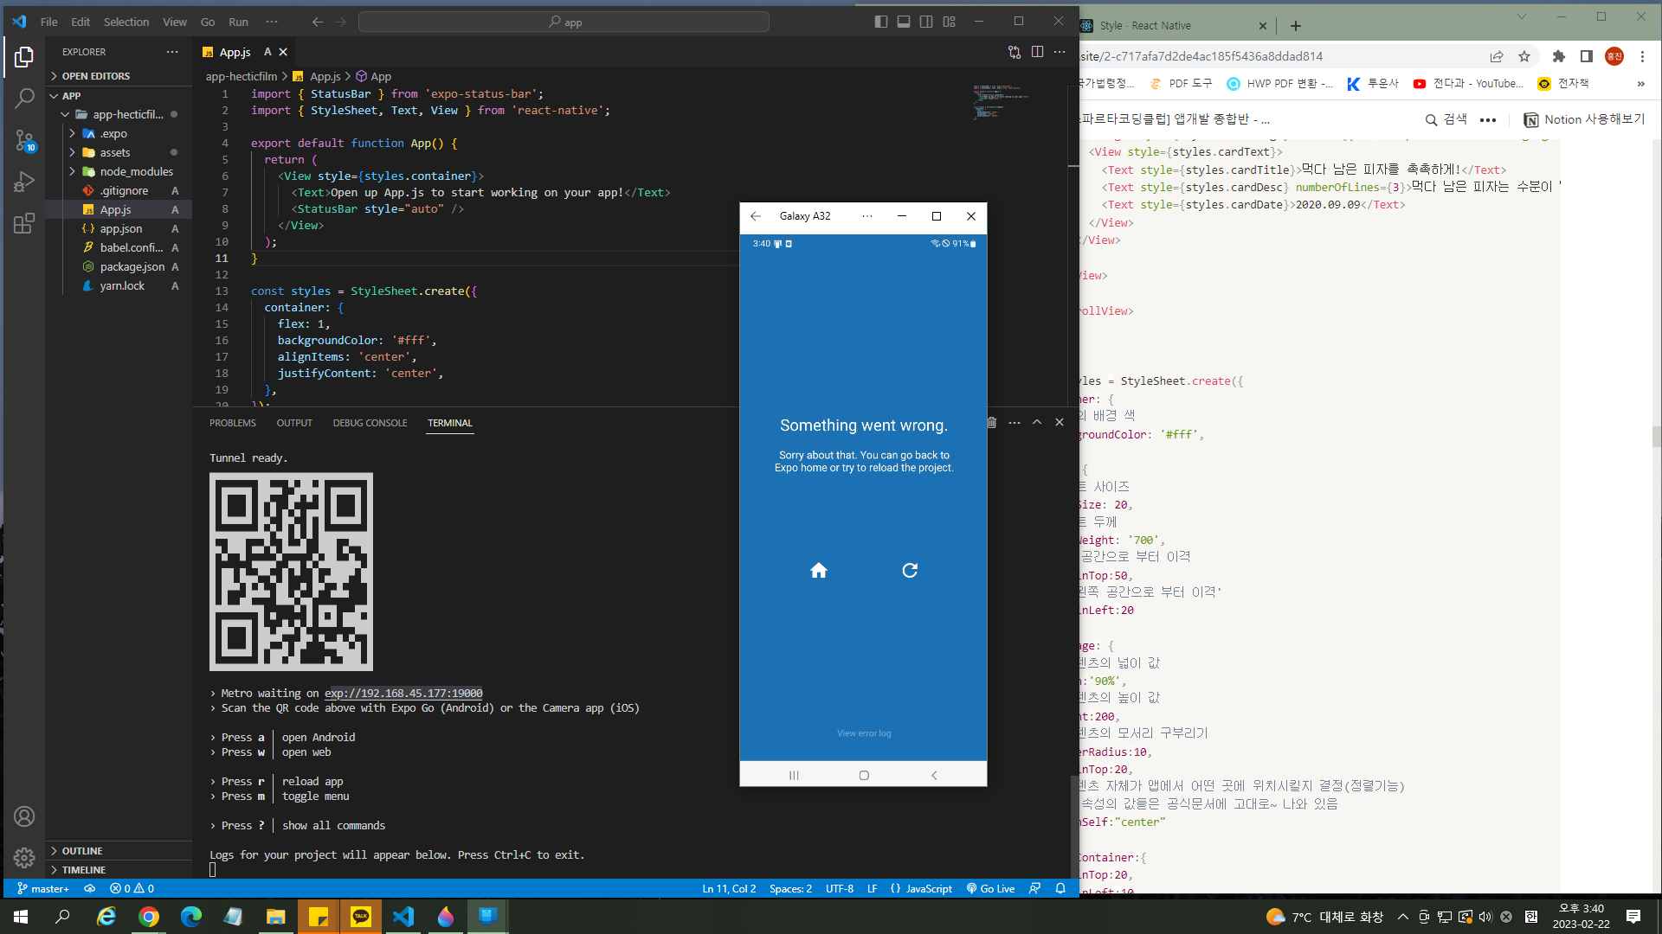Navigate back in VS Code history

[318, 22]
